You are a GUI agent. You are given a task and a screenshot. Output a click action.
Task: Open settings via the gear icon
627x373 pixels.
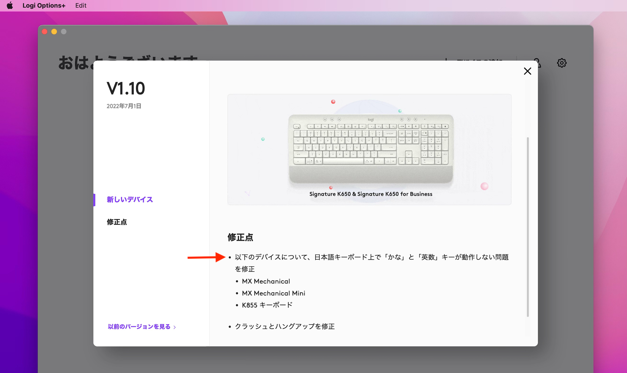[562, 63]
